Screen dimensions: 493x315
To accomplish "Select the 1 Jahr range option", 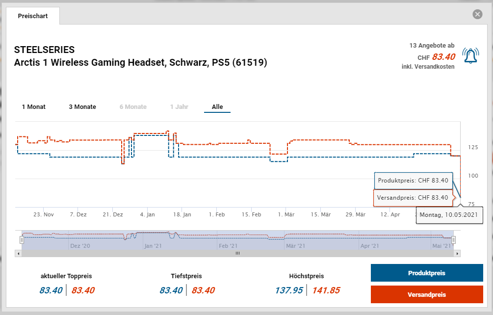I will 179,107.
